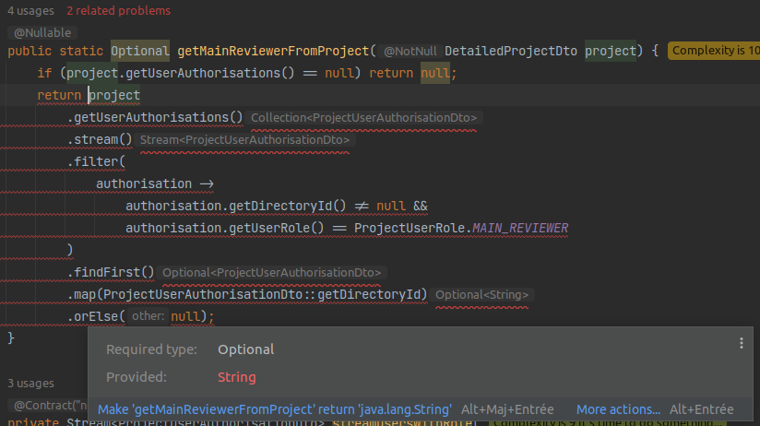Screen dimensions: 760x426
Task: Click the @NotNull parameter hint
Action: click(x=410, y=51)
